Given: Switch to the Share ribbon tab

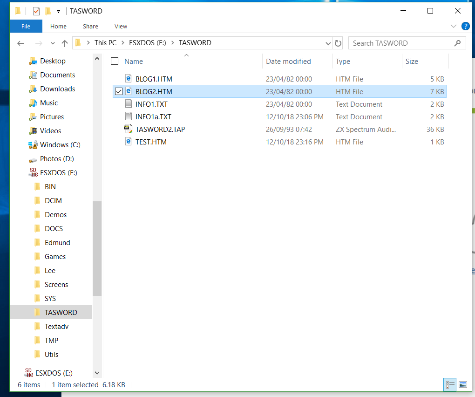Looking at the screenshot, I should pyautogui.click(x=90, y=27).
